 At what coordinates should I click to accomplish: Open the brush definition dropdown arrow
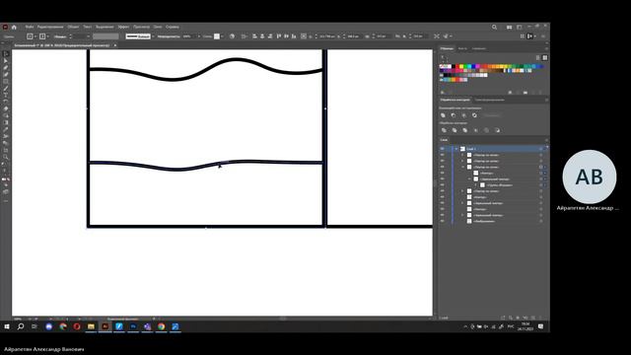pos(153,36)
